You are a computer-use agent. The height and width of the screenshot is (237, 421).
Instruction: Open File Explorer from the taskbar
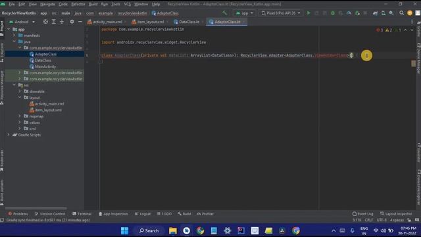tap(173, 230)
